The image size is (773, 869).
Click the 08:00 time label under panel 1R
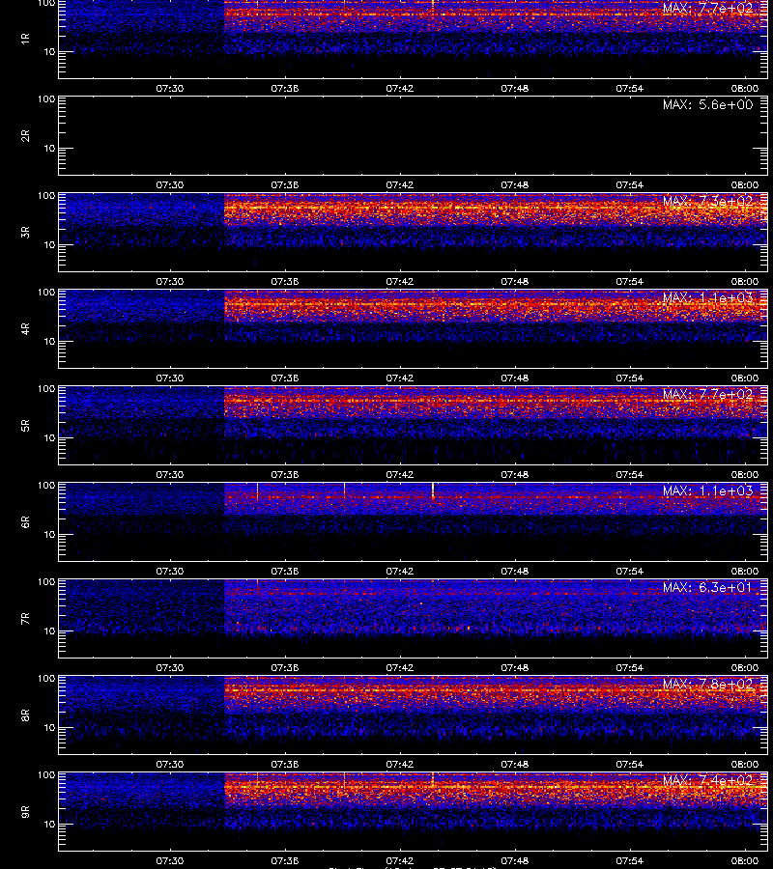tap(745, 88)
